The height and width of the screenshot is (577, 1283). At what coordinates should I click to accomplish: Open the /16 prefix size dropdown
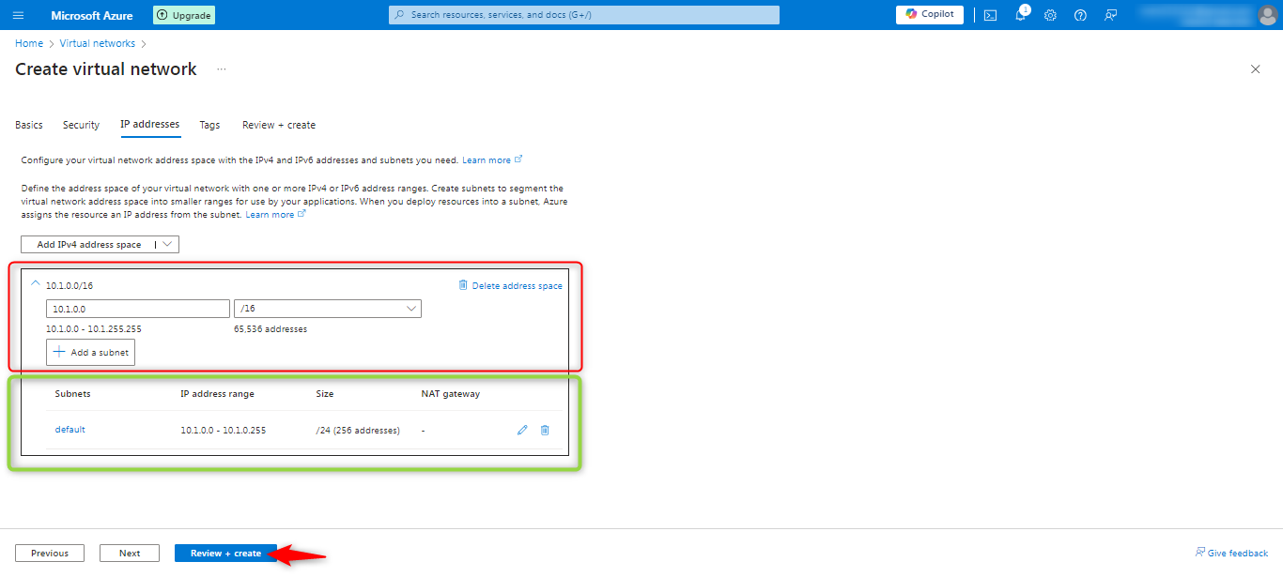click(x=328, y=309)
